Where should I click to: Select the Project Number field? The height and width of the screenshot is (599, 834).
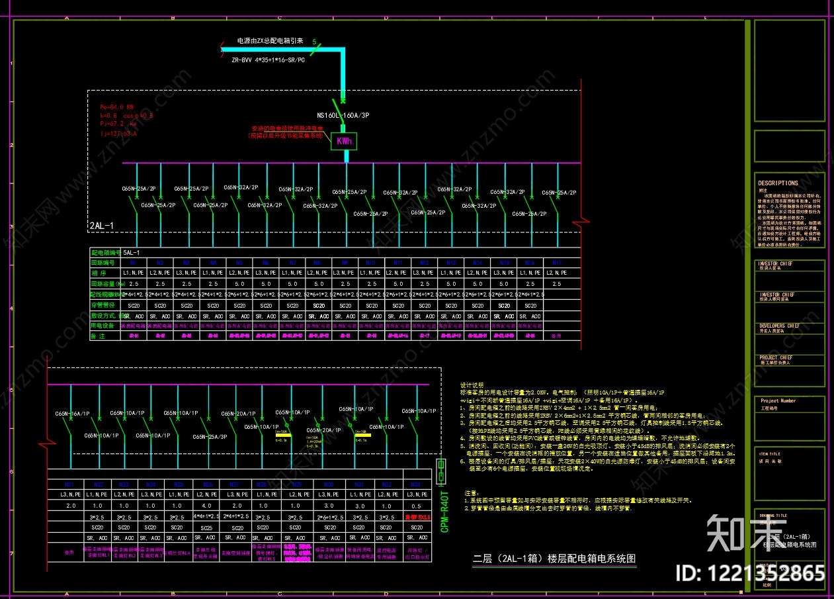click(790, 411)
